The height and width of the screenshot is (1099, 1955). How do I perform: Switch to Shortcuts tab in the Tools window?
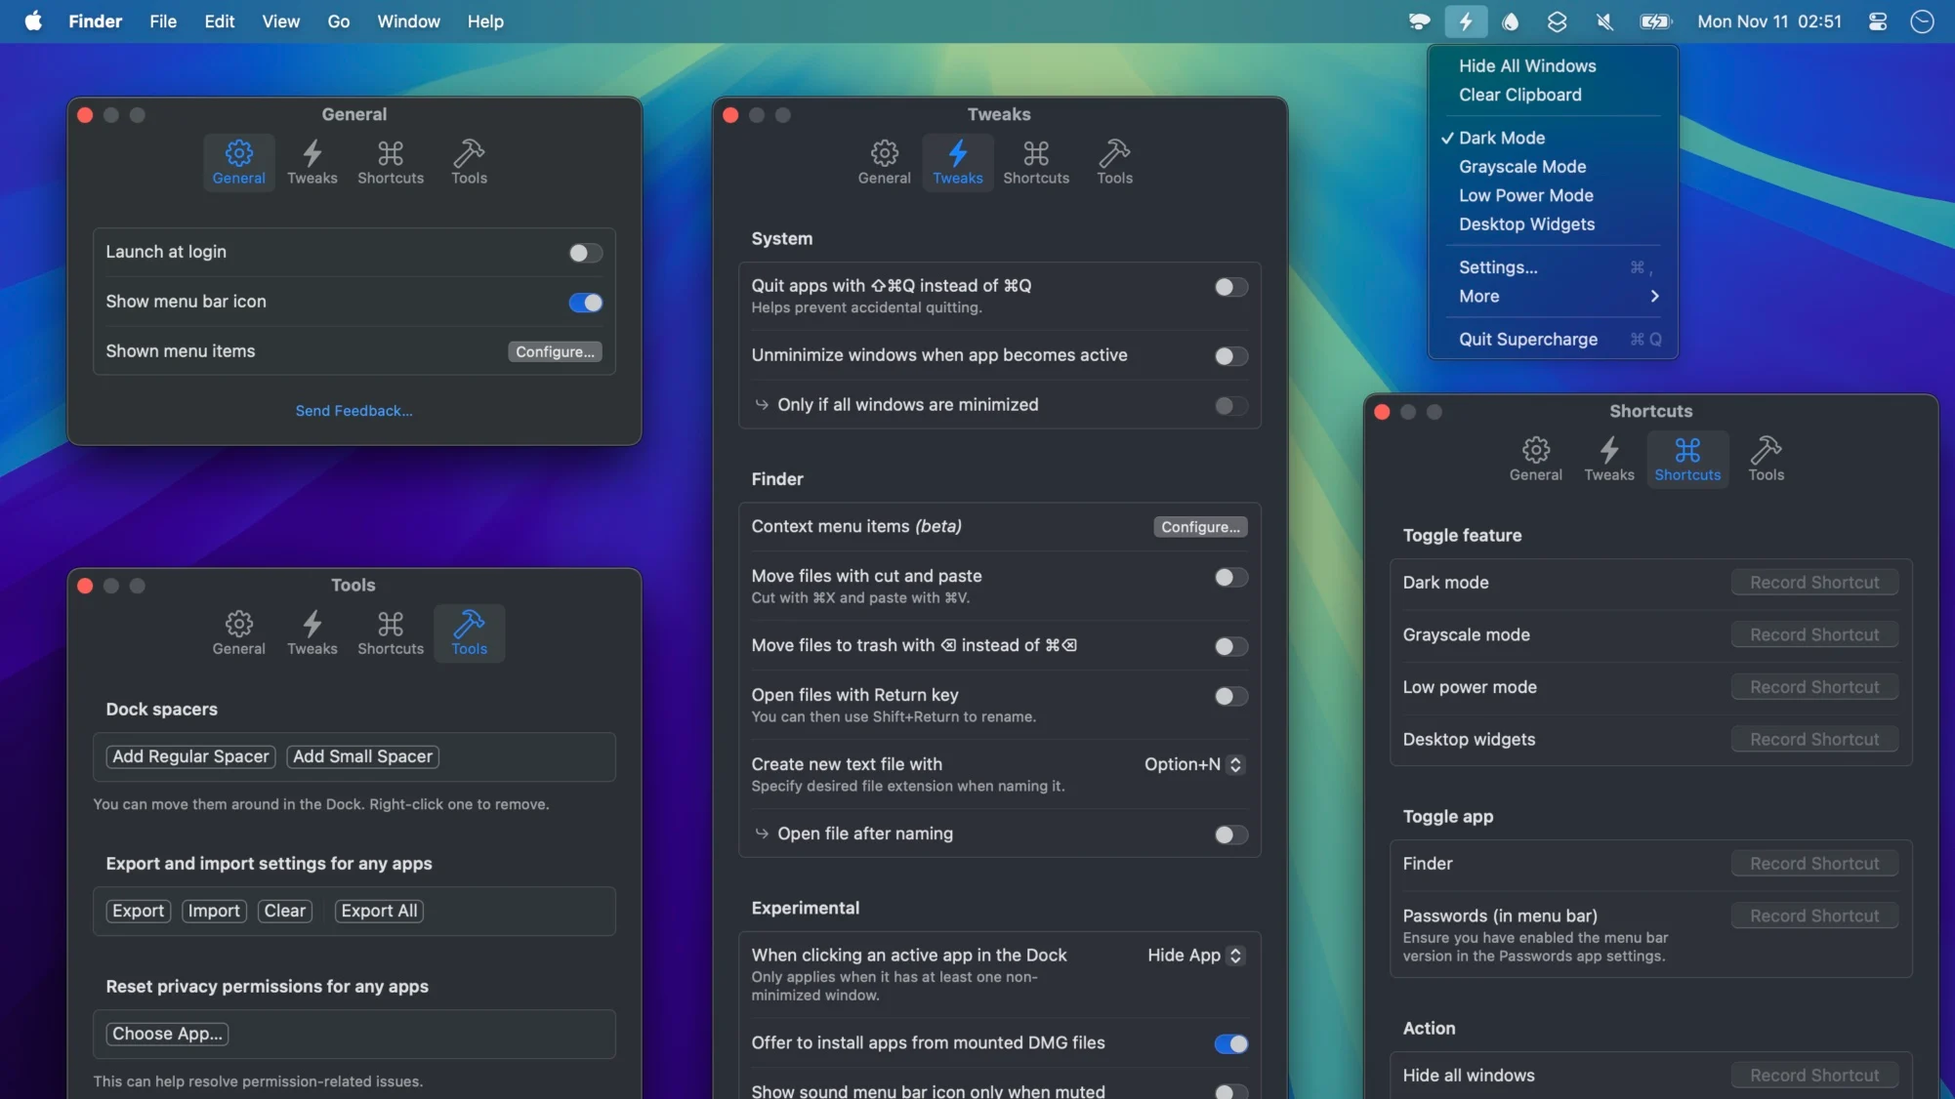coord(391,631)
